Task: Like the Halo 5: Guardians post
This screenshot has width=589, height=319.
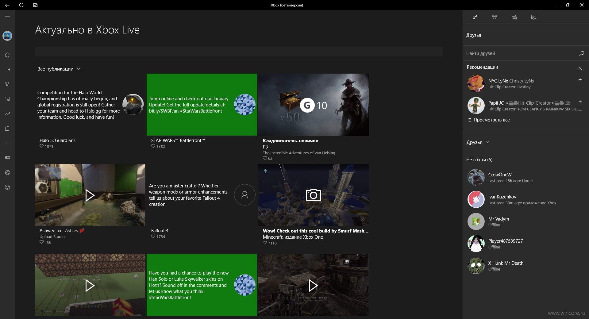Action: click(x=42, y=146)
